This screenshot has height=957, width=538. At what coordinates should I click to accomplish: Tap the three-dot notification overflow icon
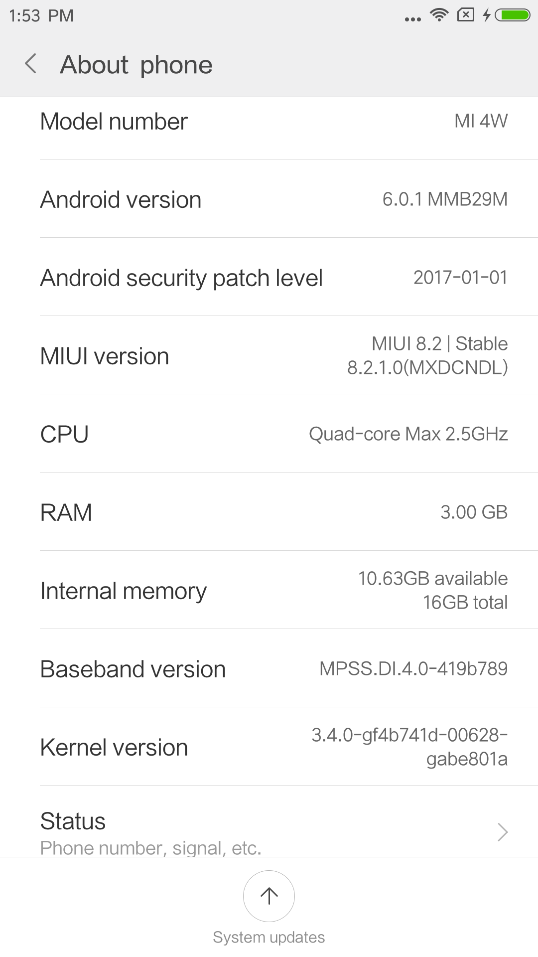(x=413, y=19)
